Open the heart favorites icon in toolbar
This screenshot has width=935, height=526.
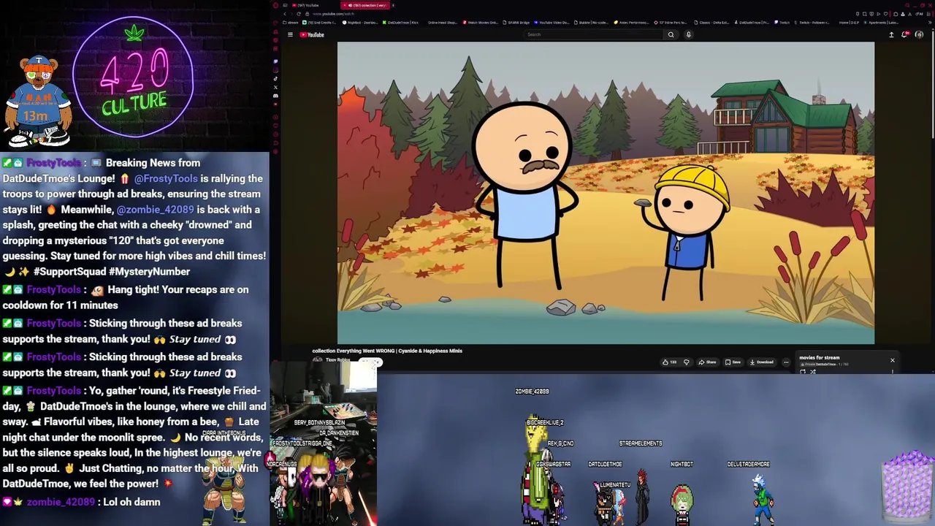[x=885, y=14]
